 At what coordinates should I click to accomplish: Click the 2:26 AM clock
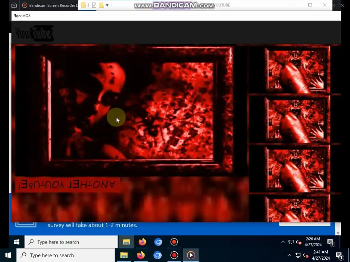coord(313,242)
